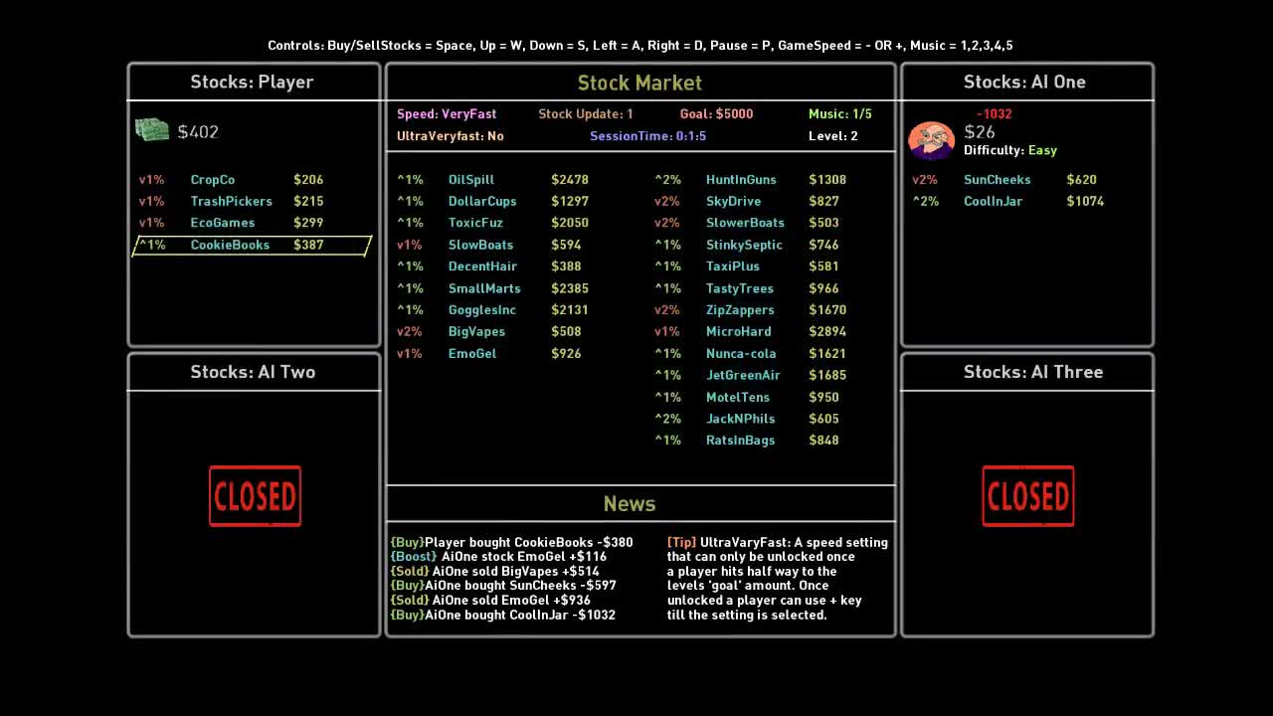Click the Level: 2 indicator

click(x=833, y=136)
